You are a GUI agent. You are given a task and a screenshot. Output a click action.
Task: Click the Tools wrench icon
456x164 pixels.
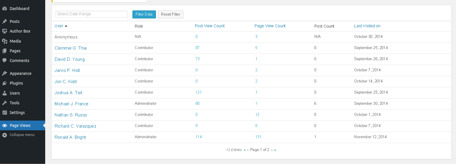click(x=5, y=103)
